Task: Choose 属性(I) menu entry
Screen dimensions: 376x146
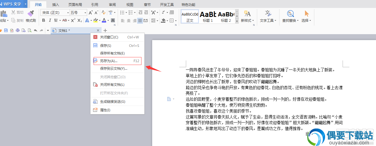Action: pyautogui.click(x=117, y=110)
